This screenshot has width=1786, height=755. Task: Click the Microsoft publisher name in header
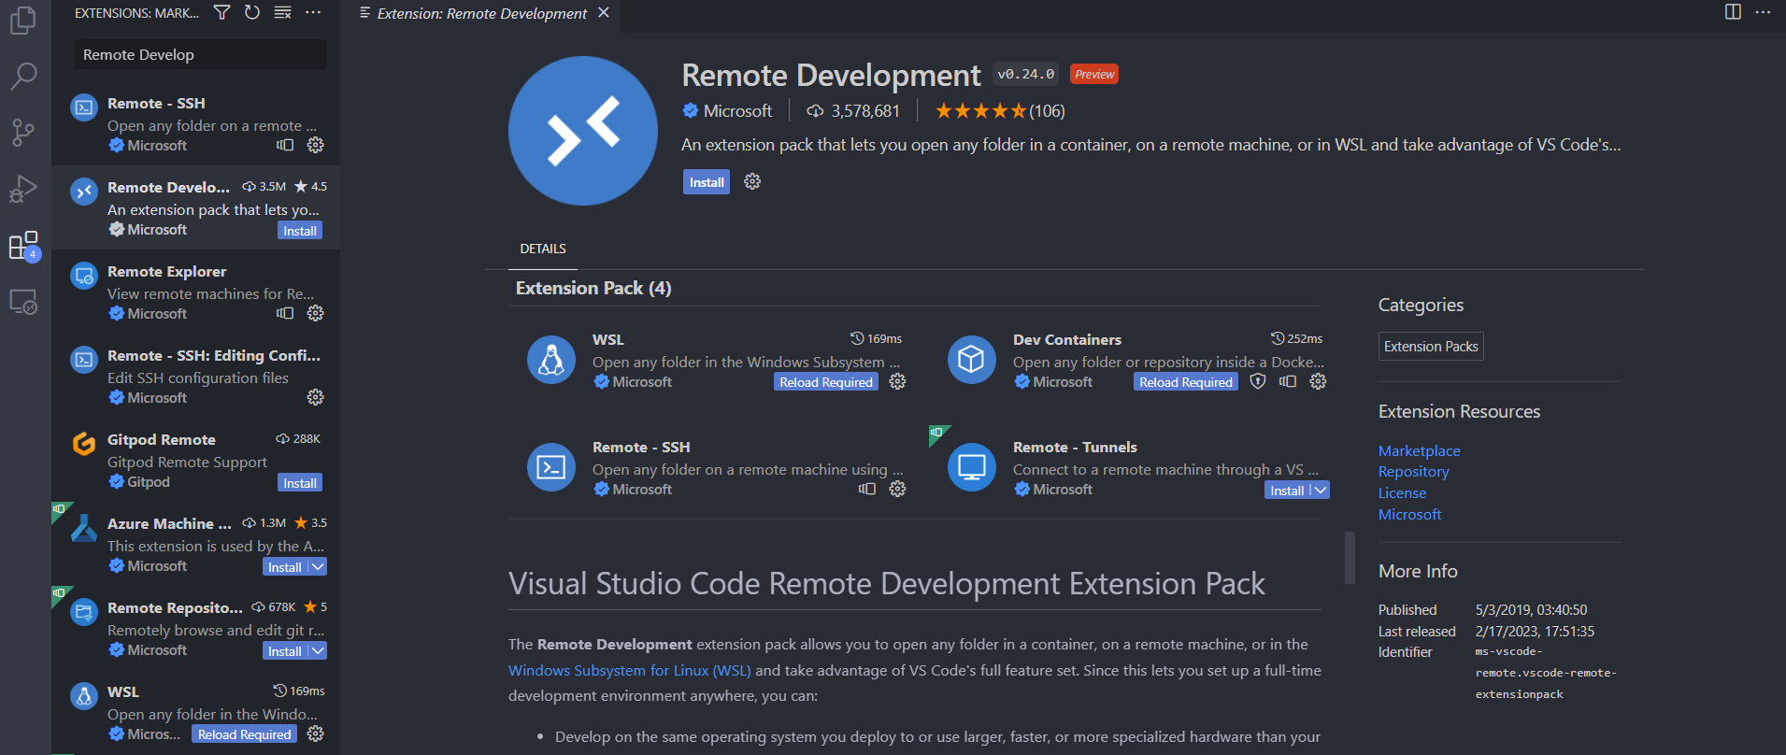tap(737, 111)
